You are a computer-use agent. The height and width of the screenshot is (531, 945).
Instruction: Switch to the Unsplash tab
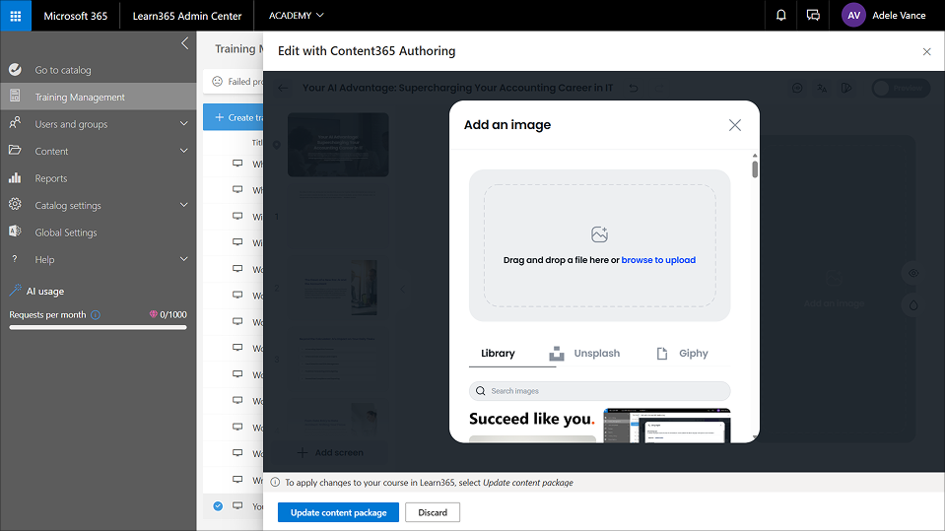585,354
